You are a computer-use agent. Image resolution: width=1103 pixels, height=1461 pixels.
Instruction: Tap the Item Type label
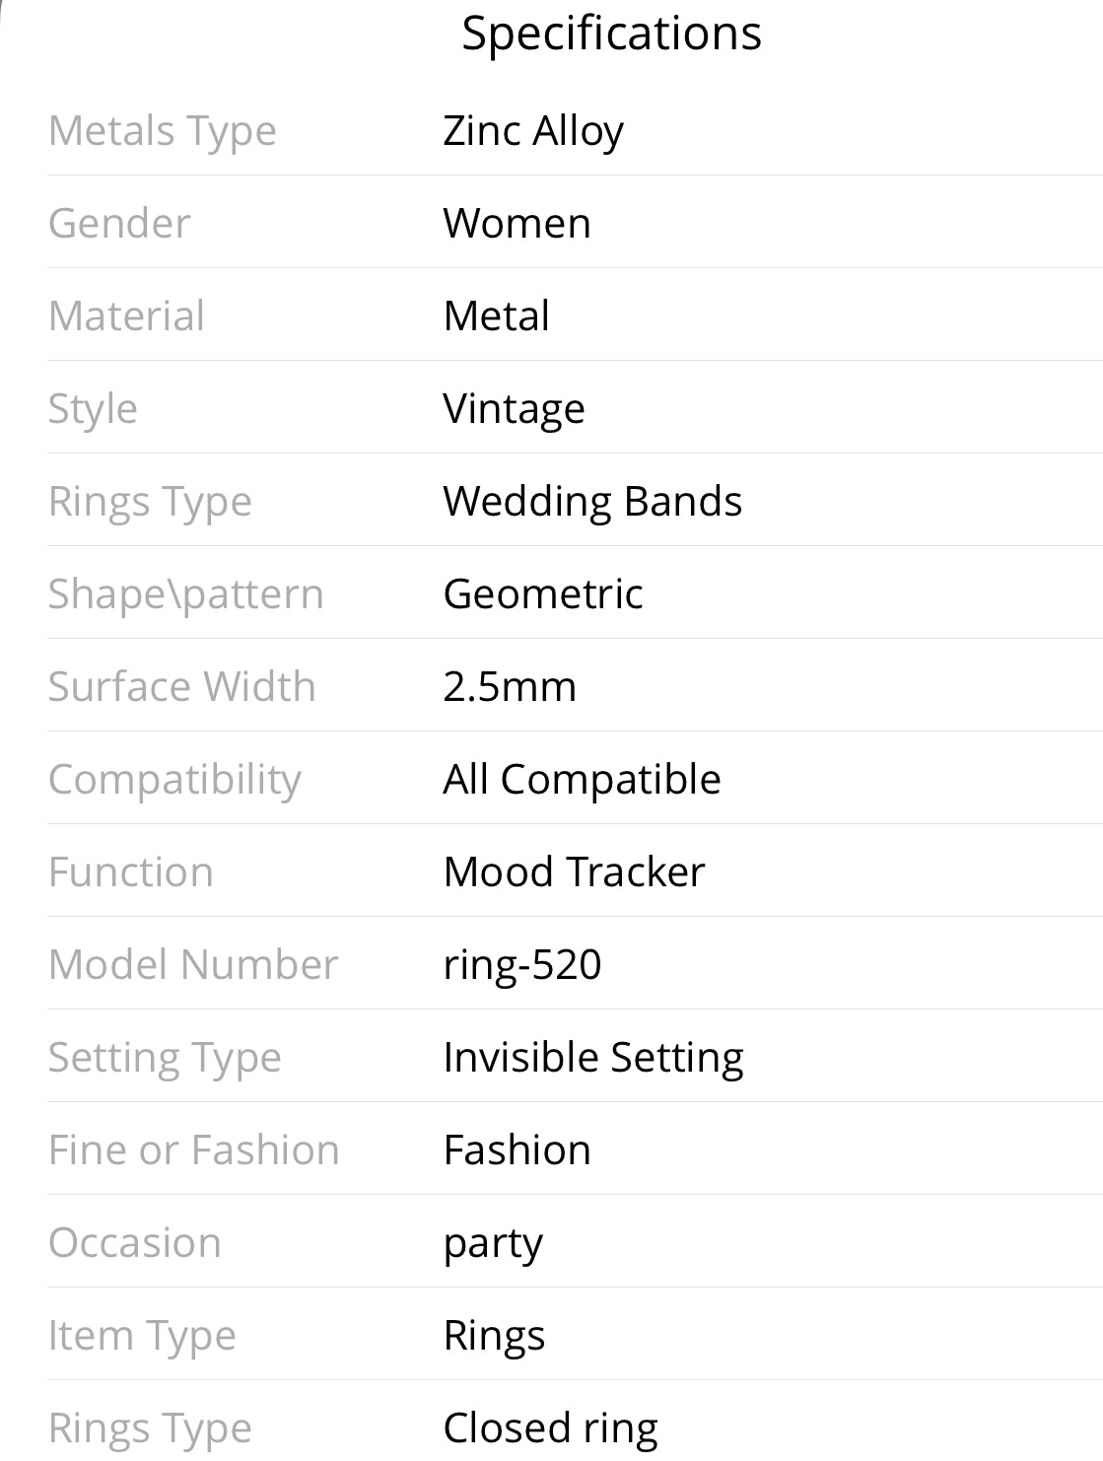point(142,1337)
